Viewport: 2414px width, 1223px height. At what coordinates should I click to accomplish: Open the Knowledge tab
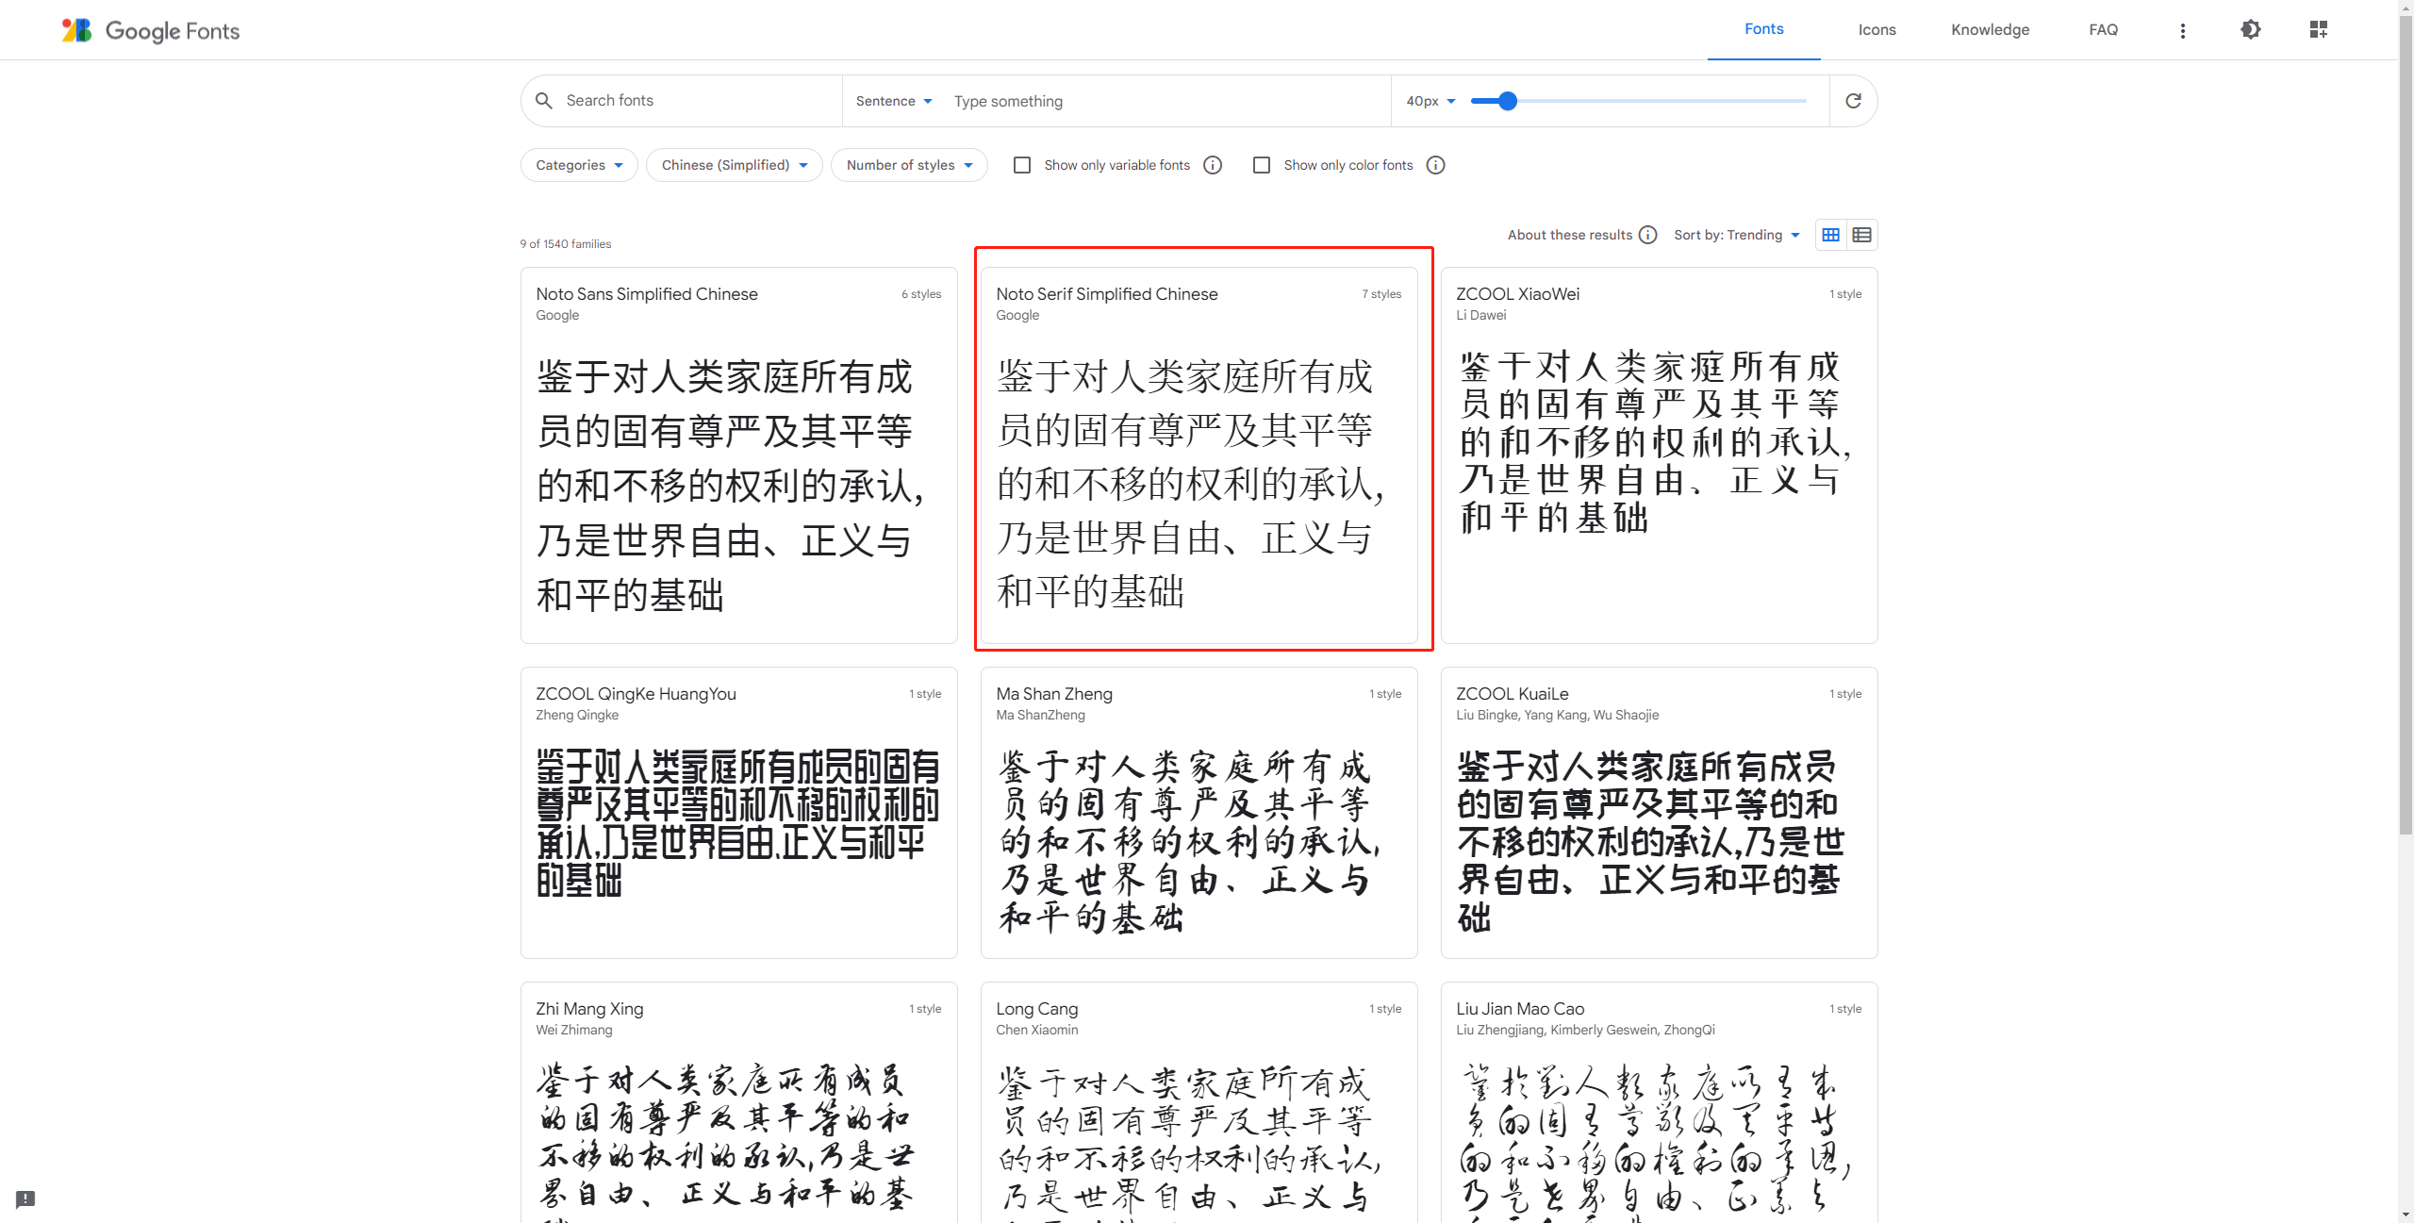pos(1990,29)
